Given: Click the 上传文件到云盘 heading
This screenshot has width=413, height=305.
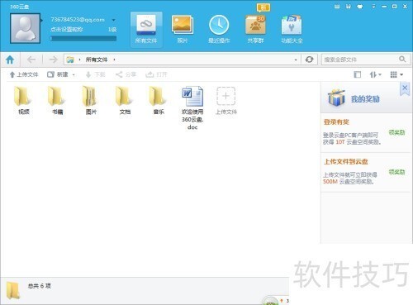Looking at the screenshot, I should 346,161.
